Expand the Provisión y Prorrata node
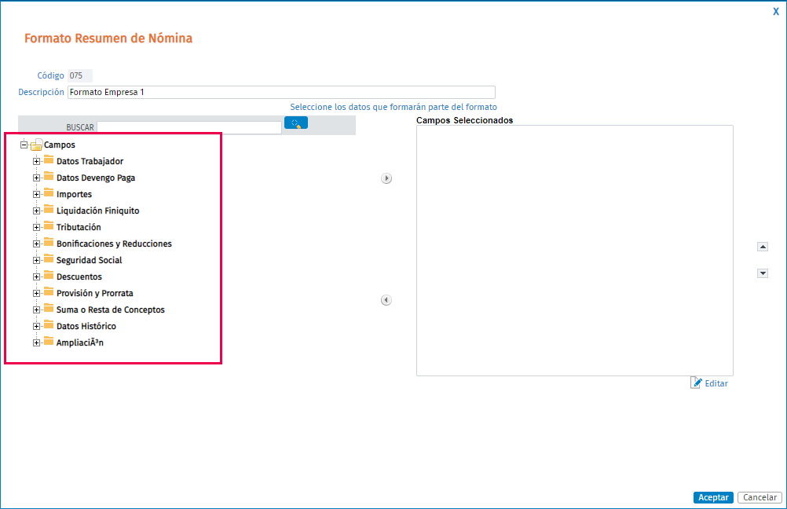The image size is (787, 509). pos(36,293)
